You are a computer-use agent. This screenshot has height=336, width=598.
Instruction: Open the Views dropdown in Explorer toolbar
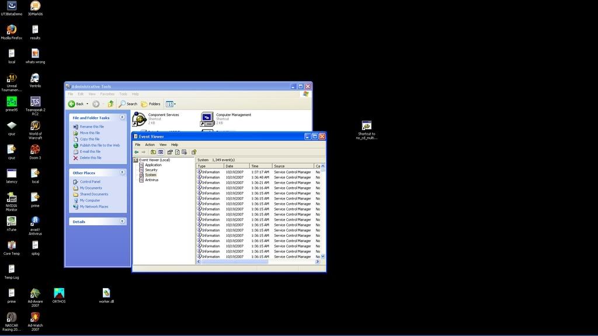coord(171,104)
